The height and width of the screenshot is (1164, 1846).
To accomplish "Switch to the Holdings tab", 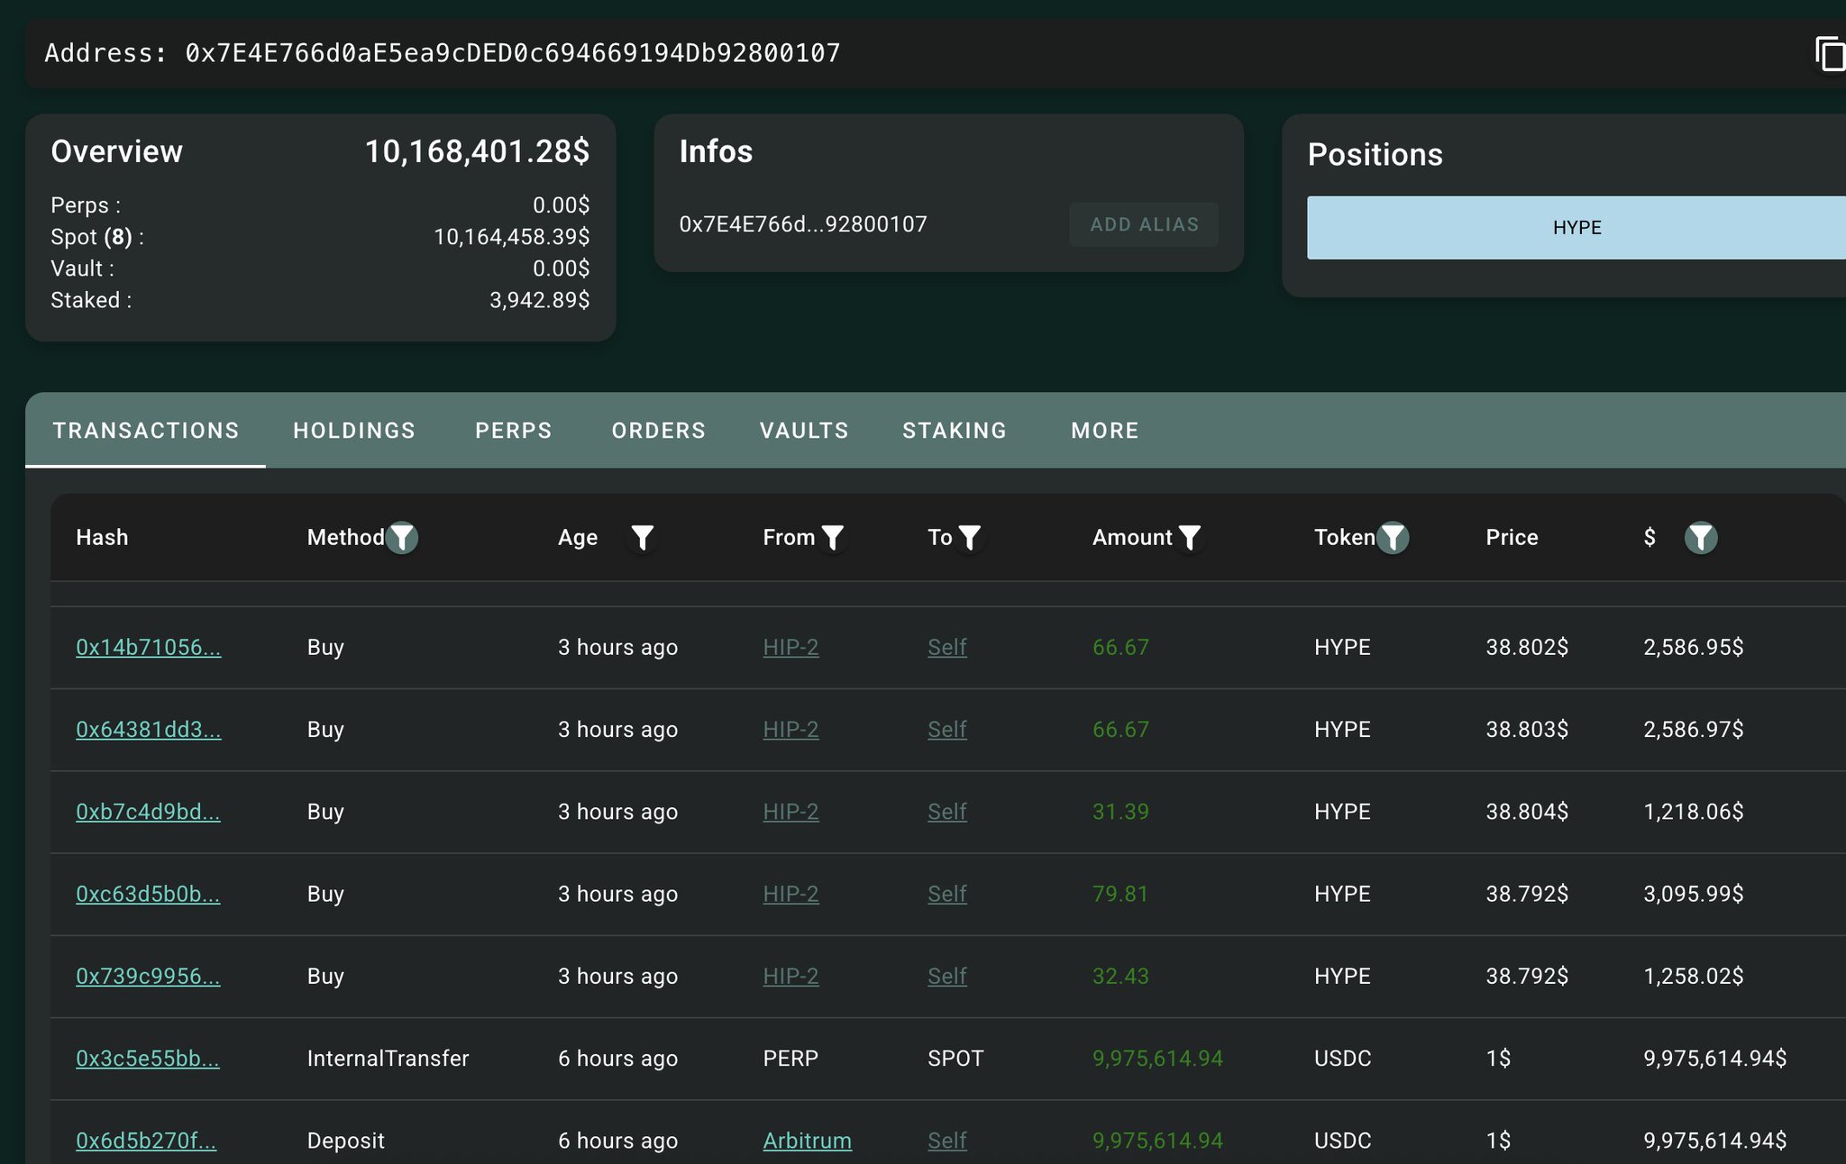I will point(354,431).
